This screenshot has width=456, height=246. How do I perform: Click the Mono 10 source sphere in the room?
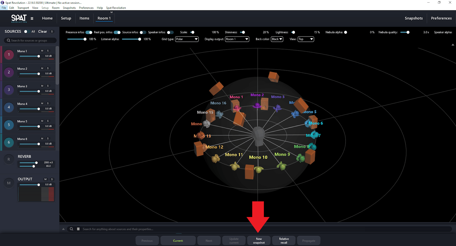(x=258, y=170)
